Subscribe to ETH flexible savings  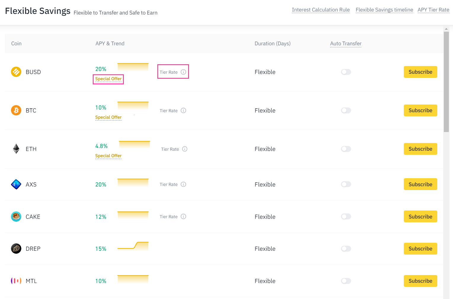click(x=420, y=149)
